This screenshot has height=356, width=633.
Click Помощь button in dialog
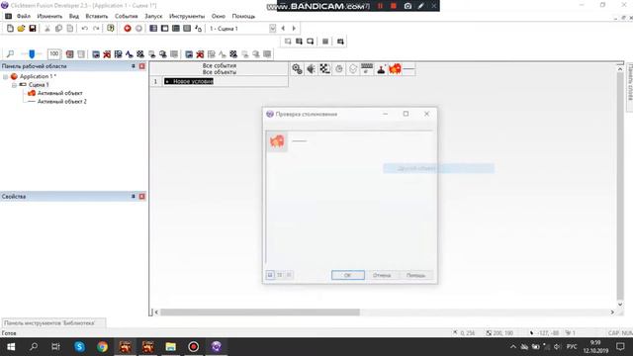pos(415,275)
